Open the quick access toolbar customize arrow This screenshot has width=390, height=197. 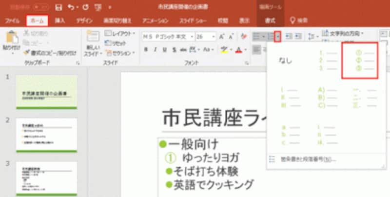tap(110, 8)
